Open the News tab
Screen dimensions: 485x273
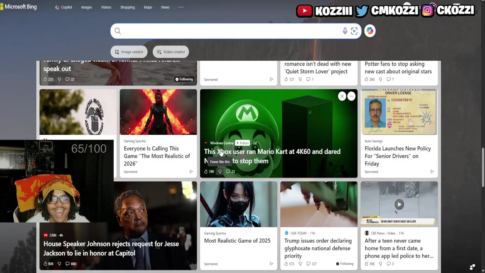pyautogui.click(x=165, y=7)
